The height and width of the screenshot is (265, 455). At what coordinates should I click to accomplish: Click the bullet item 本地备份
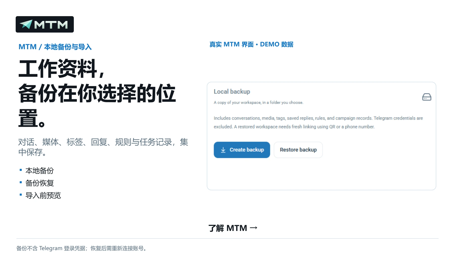point(40,171)
